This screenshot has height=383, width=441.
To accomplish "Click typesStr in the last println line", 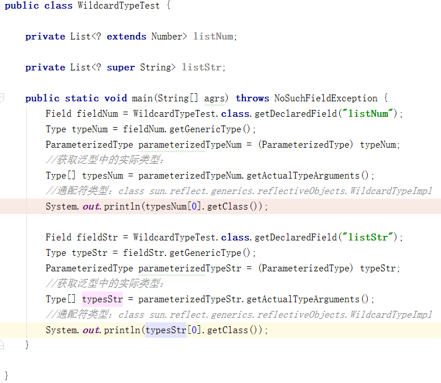I will click(166, 330).
